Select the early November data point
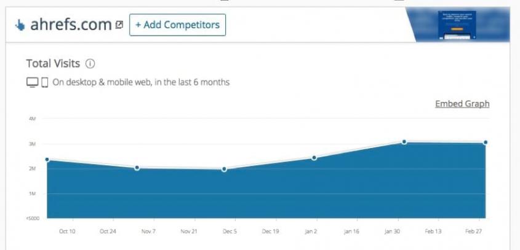The height and width of the screenshot is (250, 520). click(x=137, y=168)
